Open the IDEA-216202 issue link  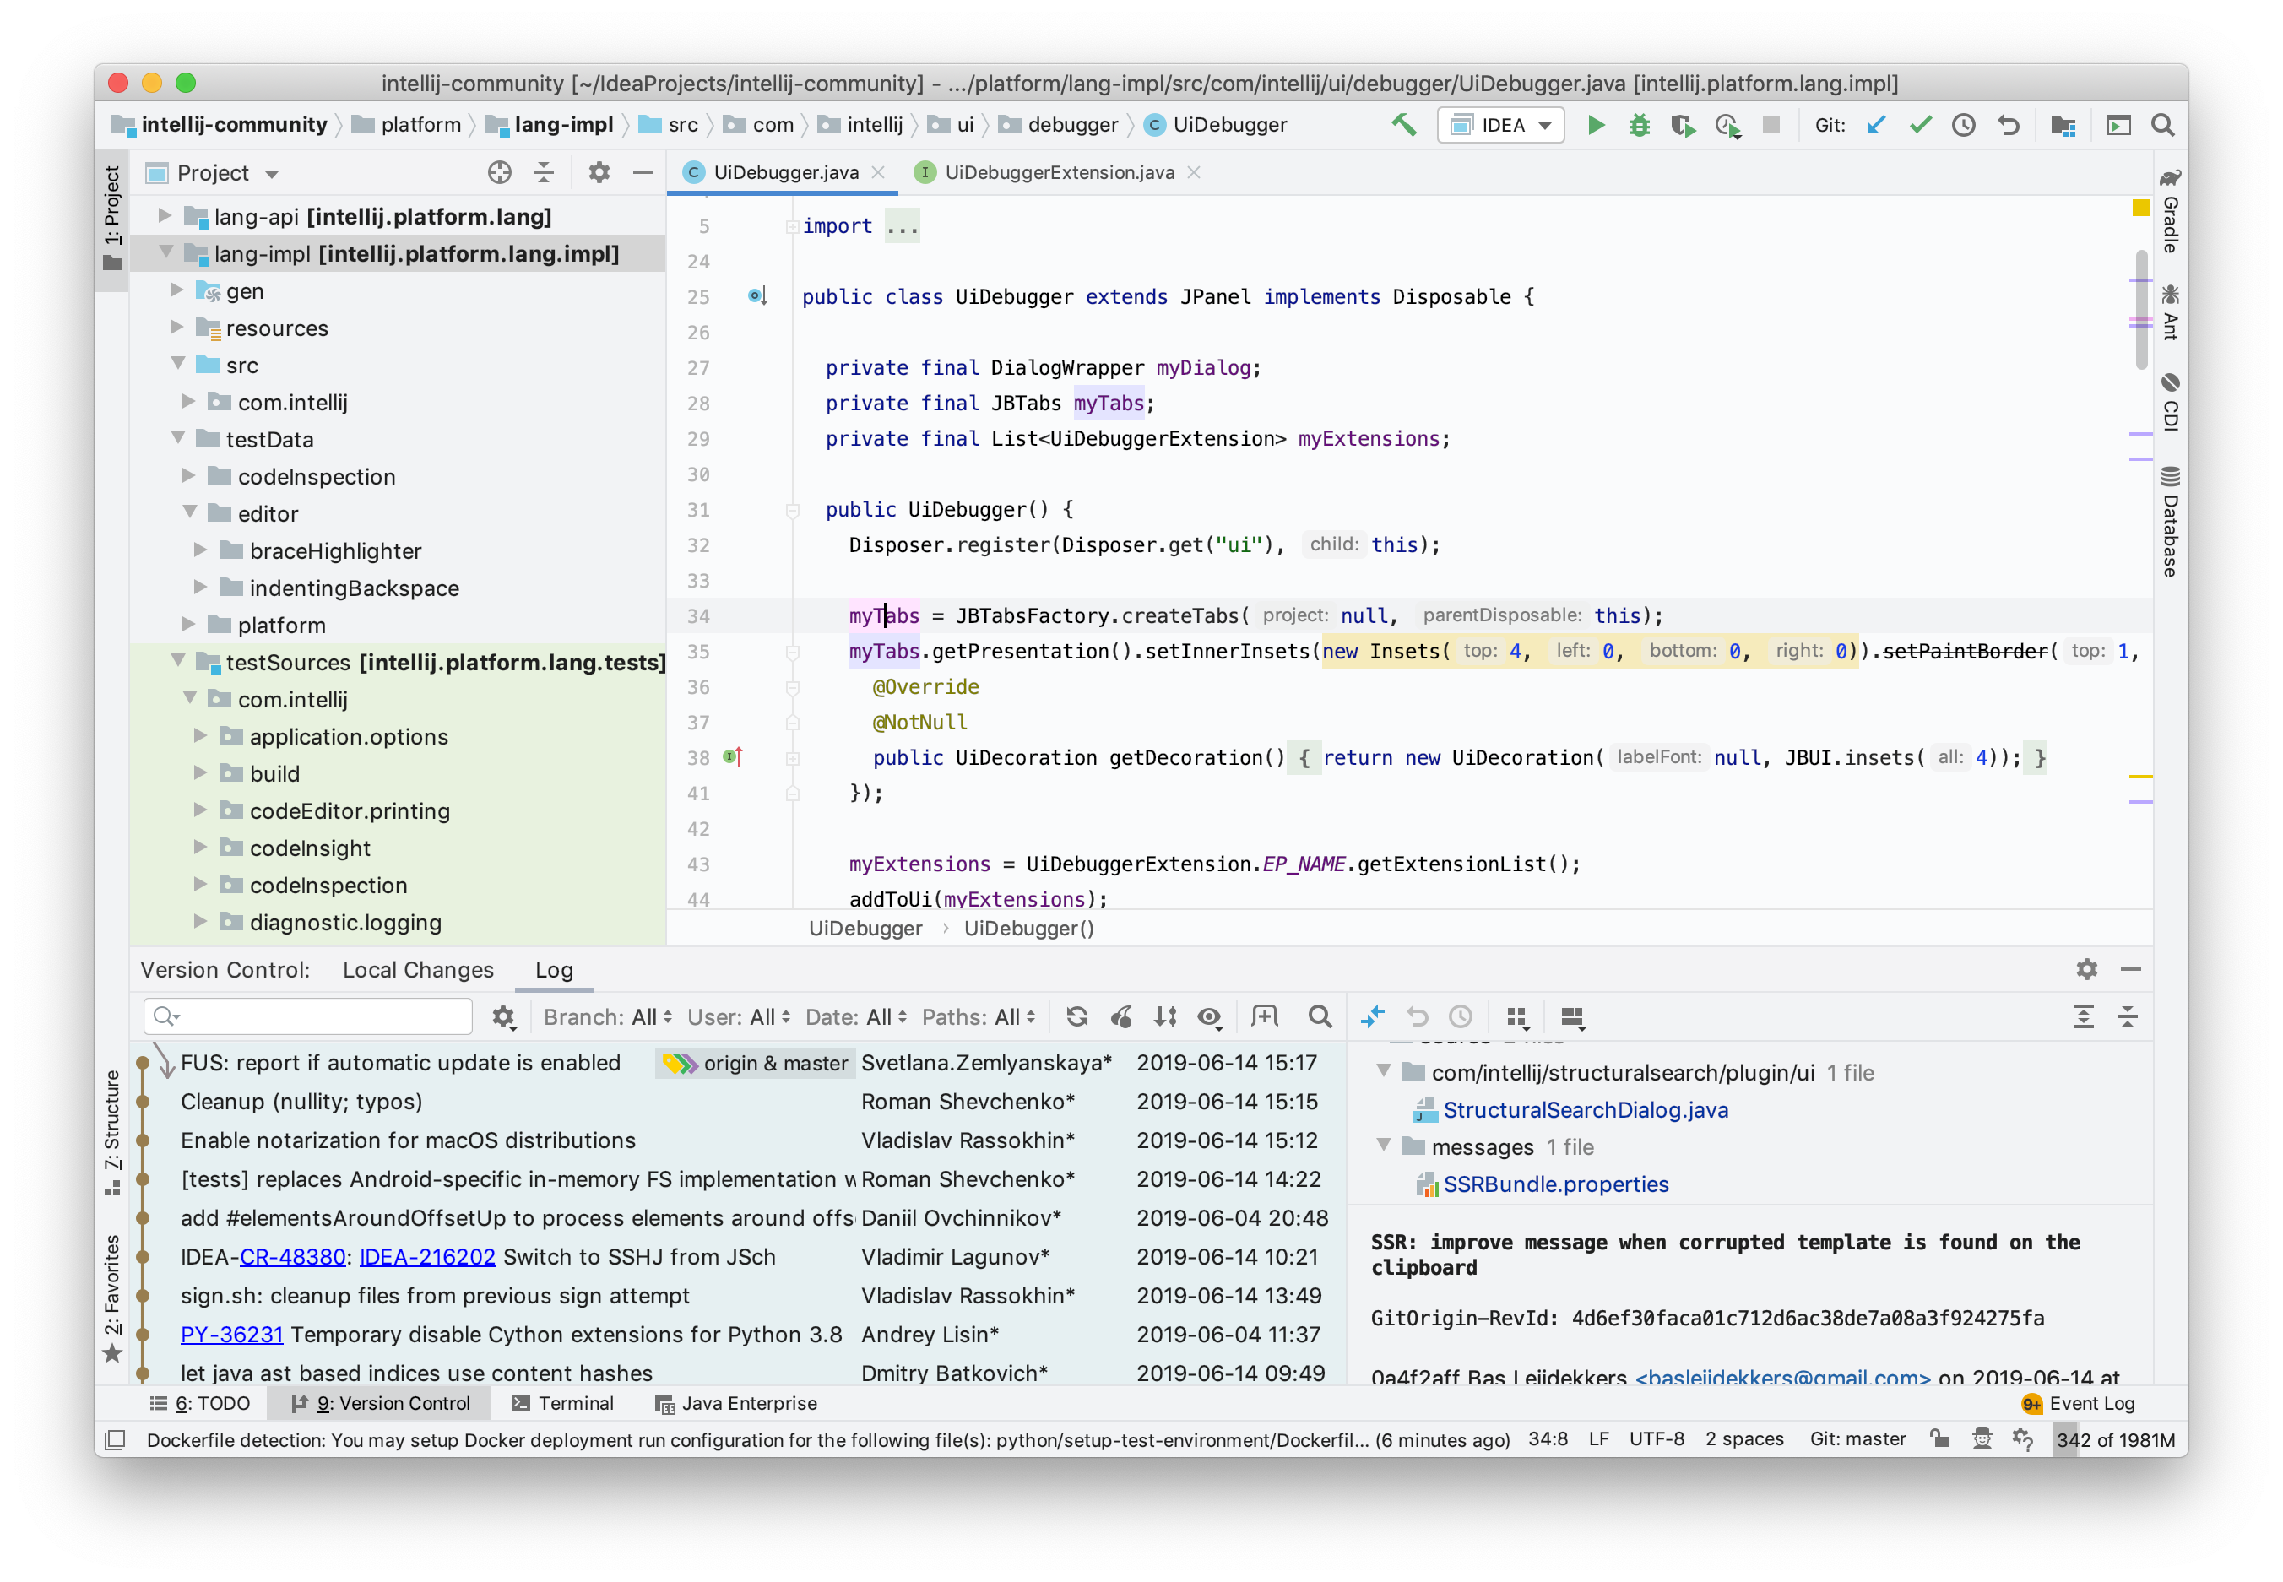(x=426, y=1256)
